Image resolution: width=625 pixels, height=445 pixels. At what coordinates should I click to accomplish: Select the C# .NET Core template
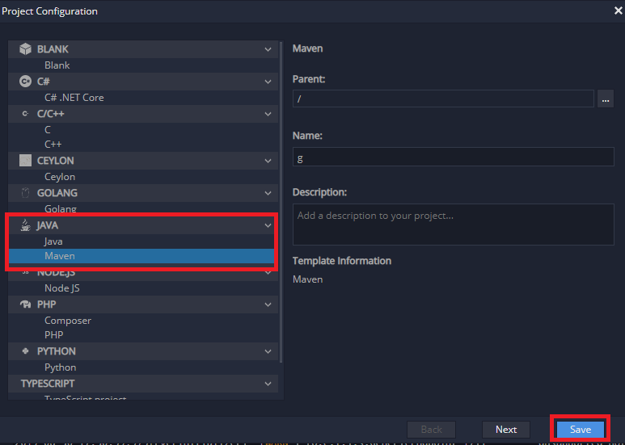[143, 98]
